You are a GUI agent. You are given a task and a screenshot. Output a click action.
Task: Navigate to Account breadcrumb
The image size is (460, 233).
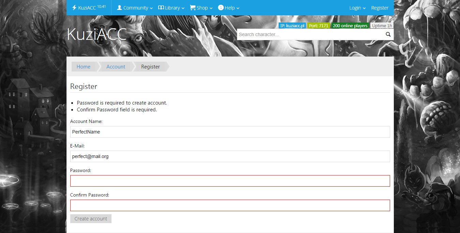pyautogui.click(x=116, y=67)
